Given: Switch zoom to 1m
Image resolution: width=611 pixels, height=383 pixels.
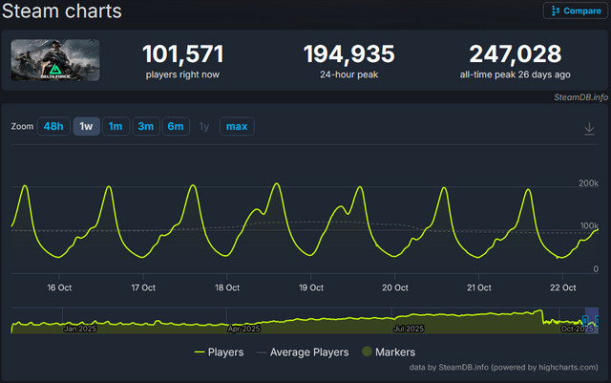Looking at the screenshot, I should [116, 127].
